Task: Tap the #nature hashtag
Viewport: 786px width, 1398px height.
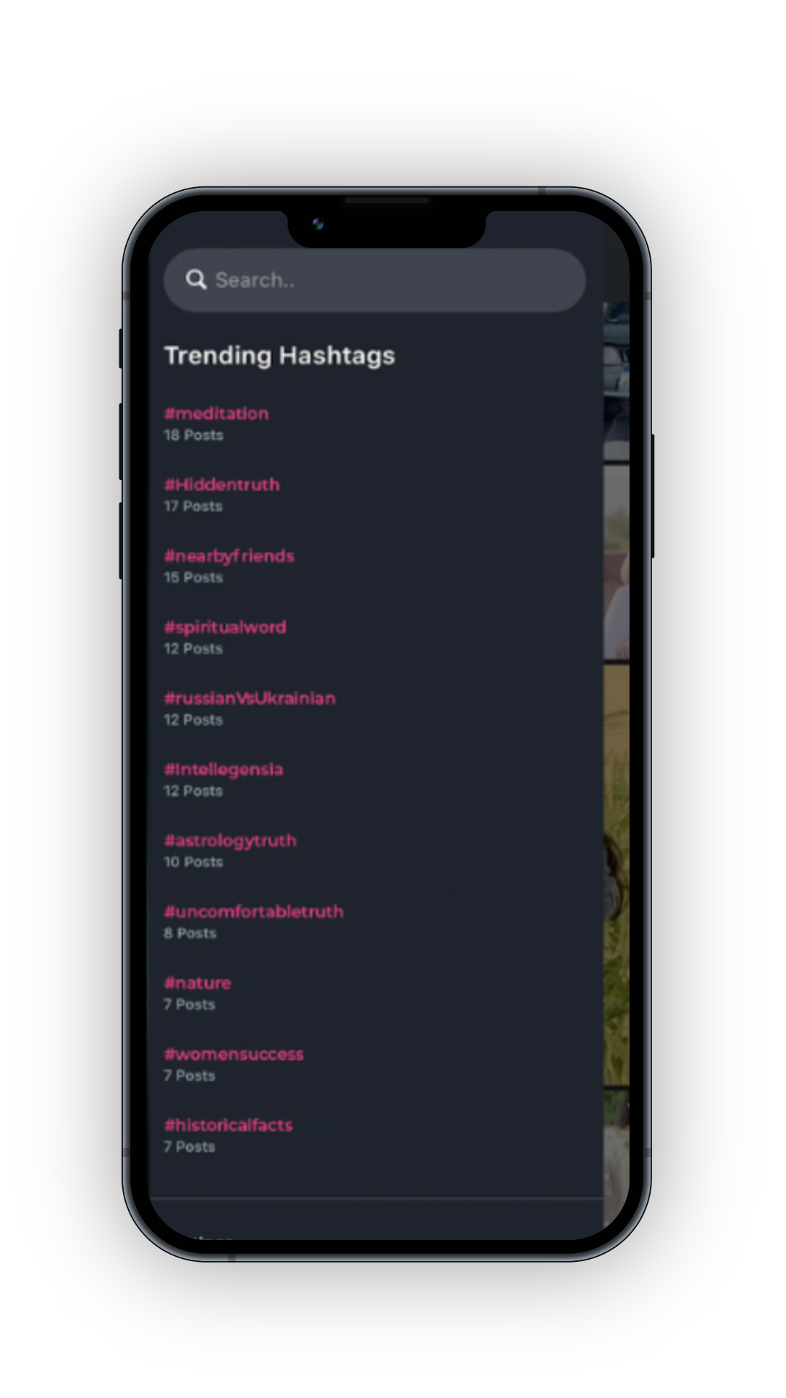Action: point(197,983)
